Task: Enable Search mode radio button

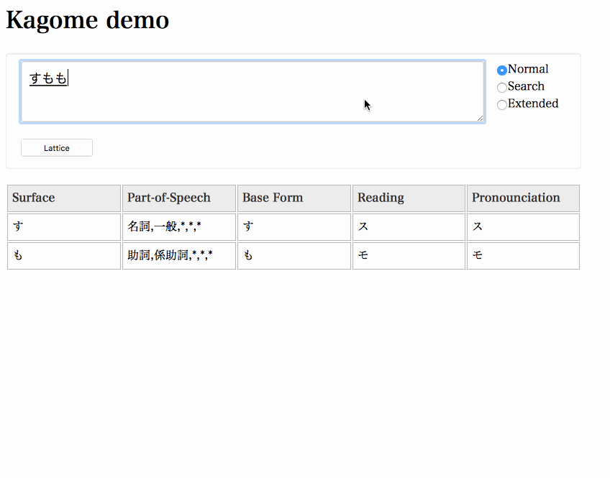Action: coord(501,87)
